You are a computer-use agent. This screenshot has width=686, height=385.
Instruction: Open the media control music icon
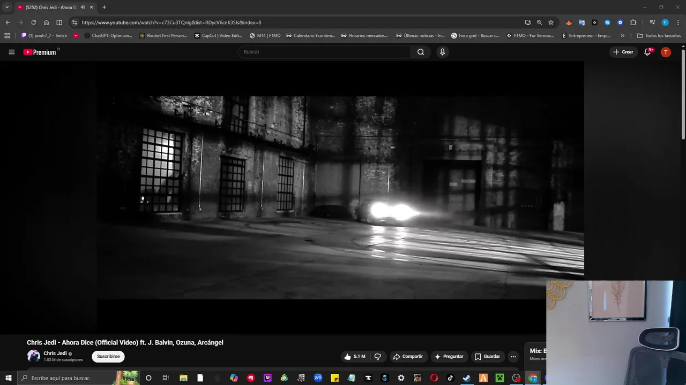[652, 22]
